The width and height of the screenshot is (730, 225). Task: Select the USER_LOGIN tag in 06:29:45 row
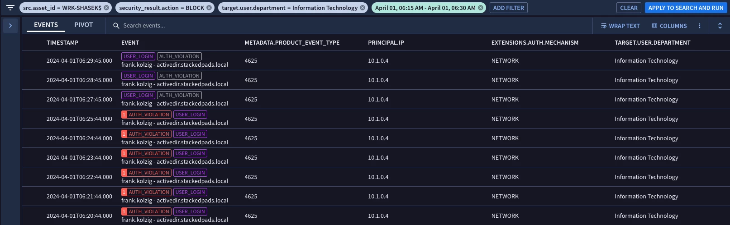[x=138, y=56]
